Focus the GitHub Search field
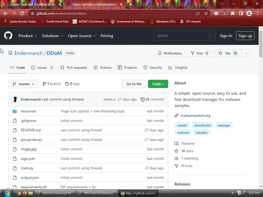 point(184,36)
